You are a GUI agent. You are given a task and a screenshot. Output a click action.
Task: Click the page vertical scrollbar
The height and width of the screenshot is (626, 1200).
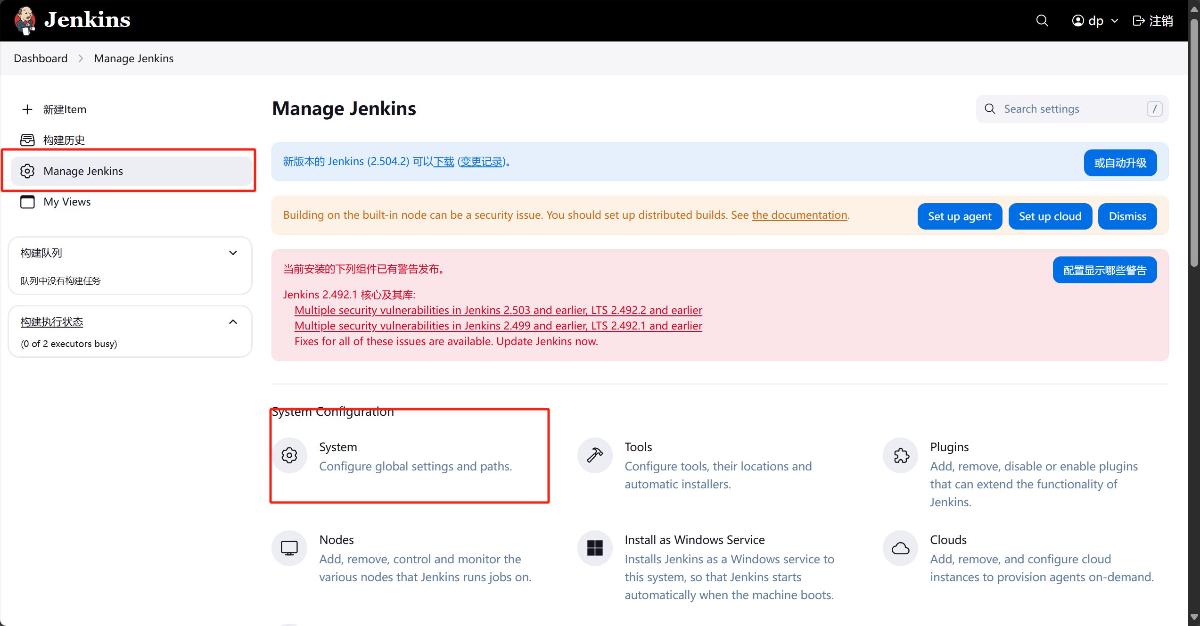click(x=1194, y=141)
